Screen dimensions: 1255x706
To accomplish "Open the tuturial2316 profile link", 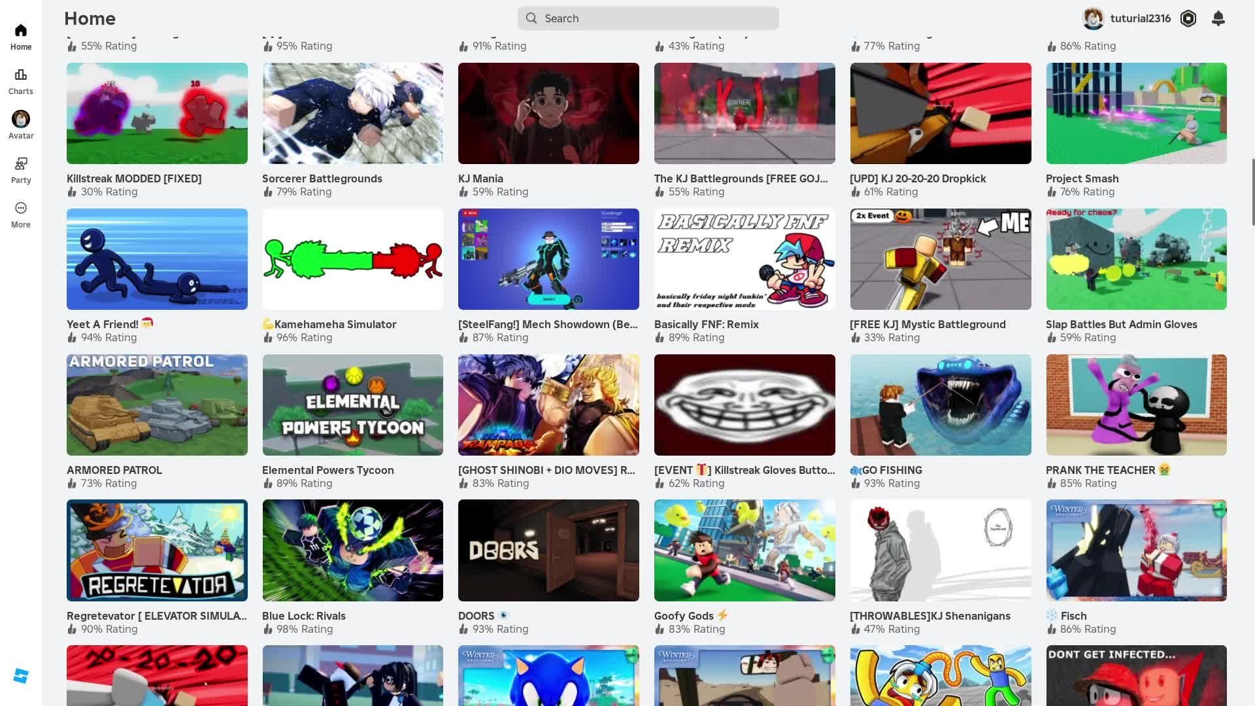I will 1140,18.
